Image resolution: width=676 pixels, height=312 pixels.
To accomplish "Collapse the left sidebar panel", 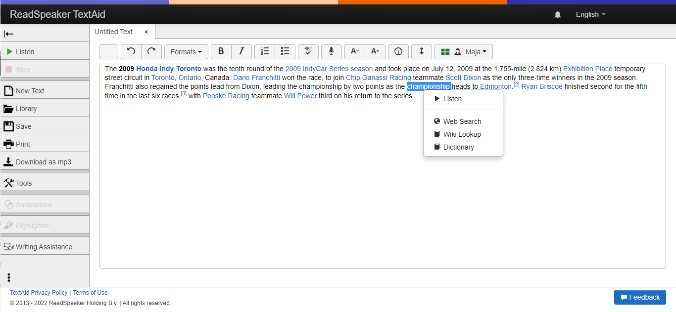I will [9, 34].
